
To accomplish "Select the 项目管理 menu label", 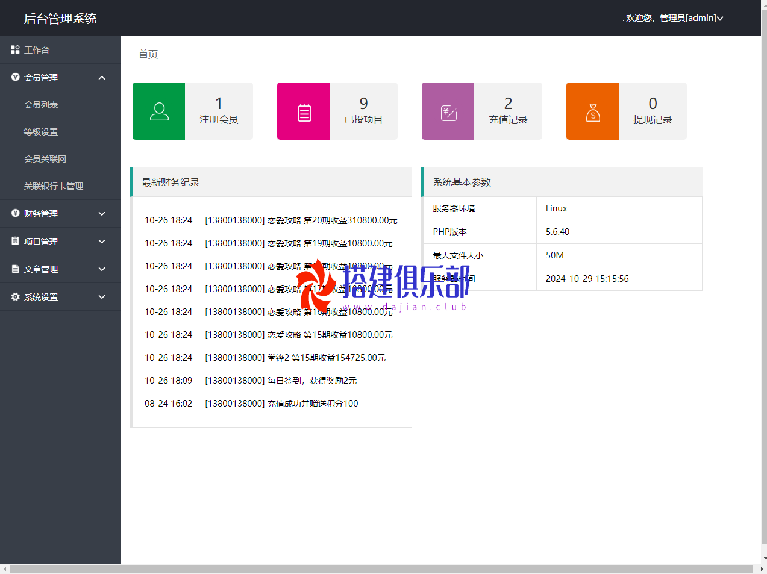I will tap(41, 242).
